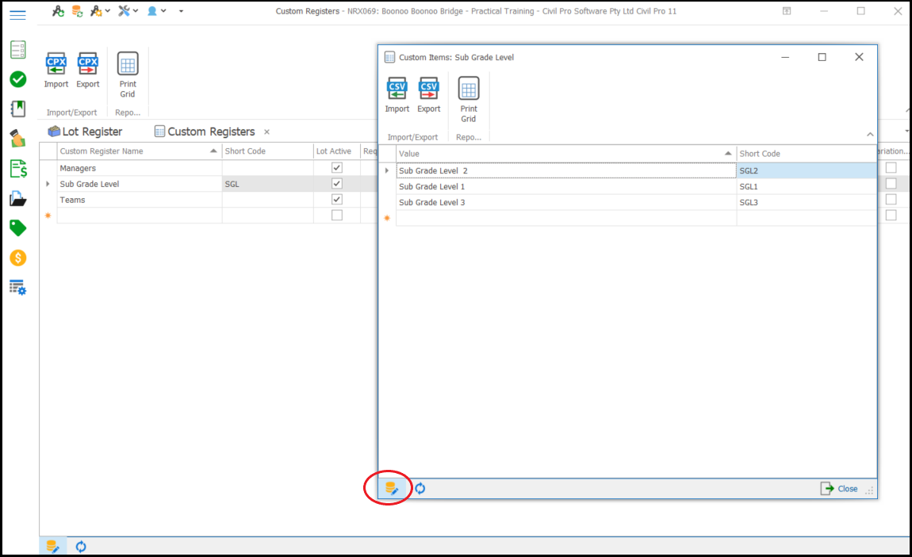Click CSV Export in Custom Items dialog
The width and height of the screenshot is (912, 557).
pyautogui.click(x=429, y=94)
